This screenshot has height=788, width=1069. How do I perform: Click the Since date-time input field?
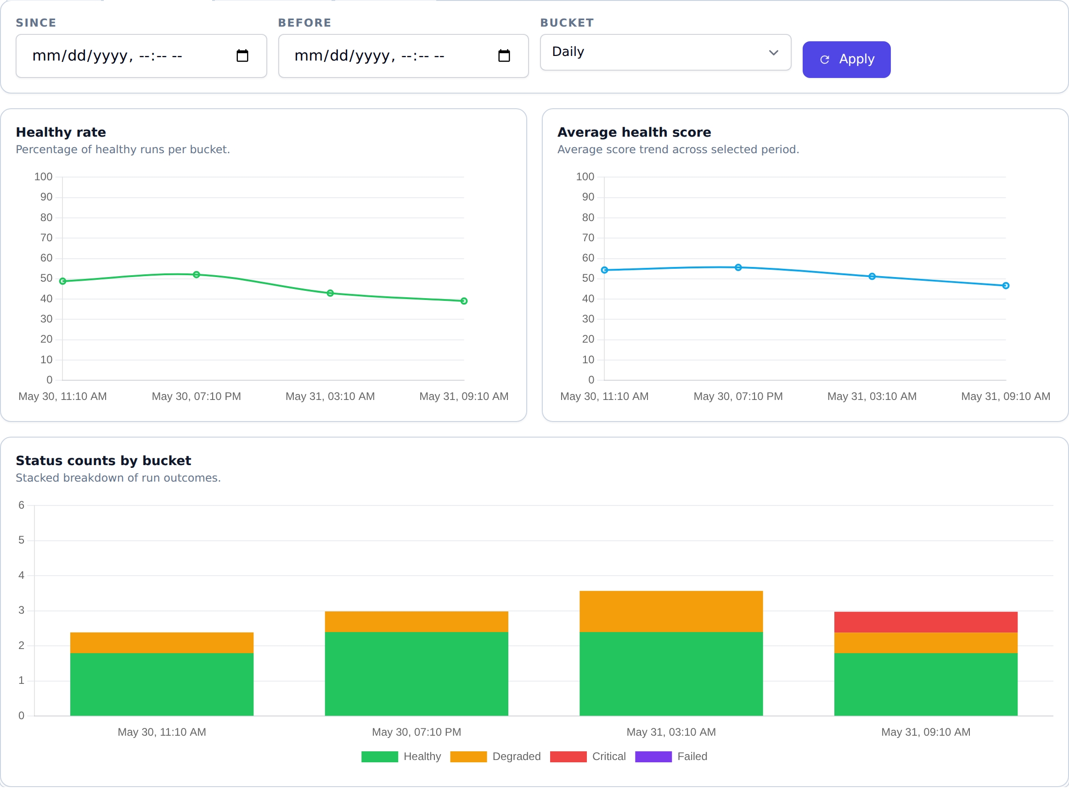pos(141,56)
